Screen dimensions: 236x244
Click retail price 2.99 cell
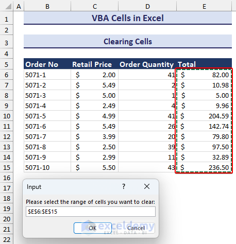[x=94, y=157]
